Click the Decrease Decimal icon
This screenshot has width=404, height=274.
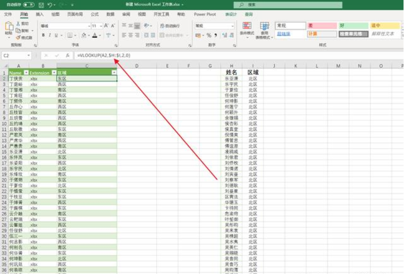point(232,35)
